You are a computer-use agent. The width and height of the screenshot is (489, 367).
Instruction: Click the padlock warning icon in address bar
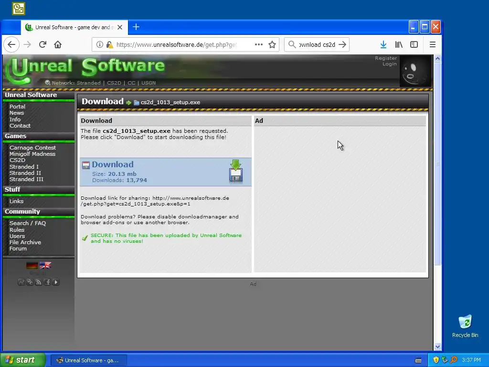click(x=109, y=44)
